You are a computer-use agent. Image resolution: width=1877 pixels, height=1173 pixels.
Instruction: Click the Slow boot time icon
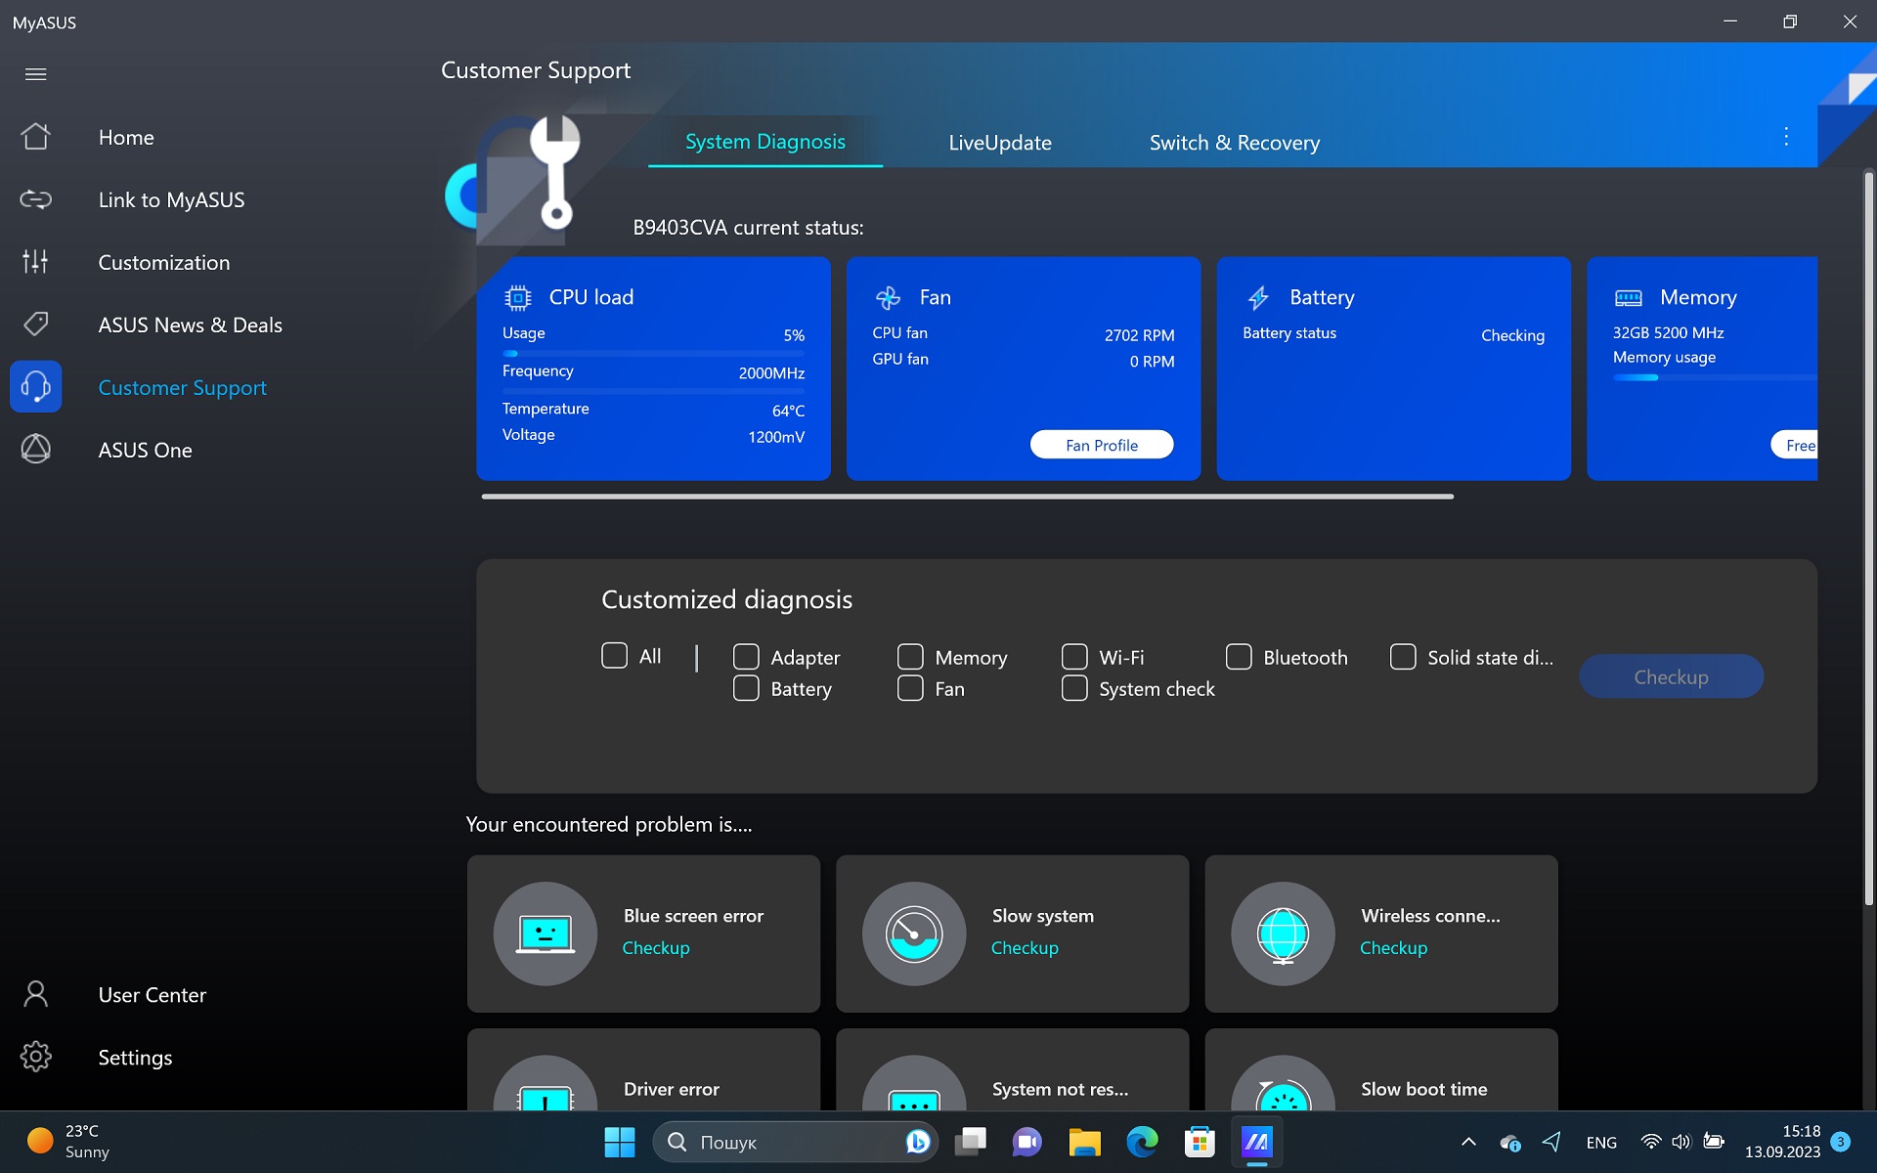coord(1283,1083)
